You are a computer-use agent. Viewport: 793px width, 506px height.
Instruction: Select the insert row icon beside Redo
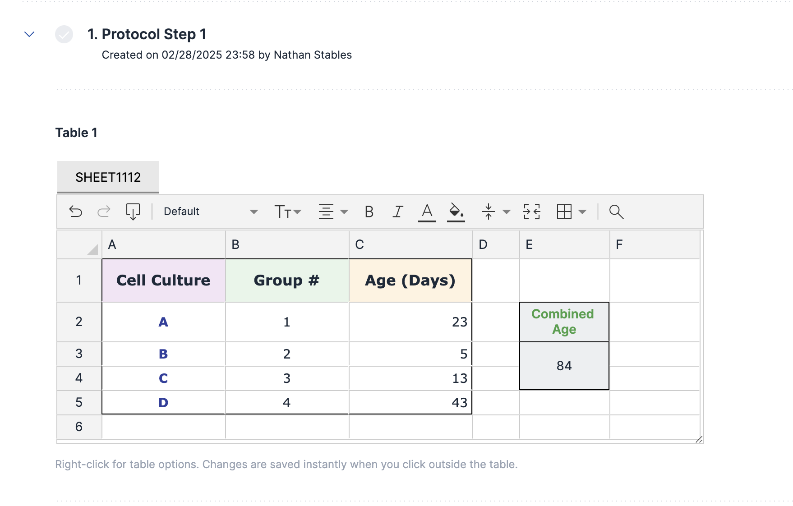133,211
